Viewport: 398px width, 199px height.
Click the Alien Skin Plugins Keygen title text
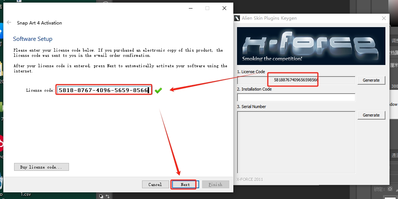269,18
